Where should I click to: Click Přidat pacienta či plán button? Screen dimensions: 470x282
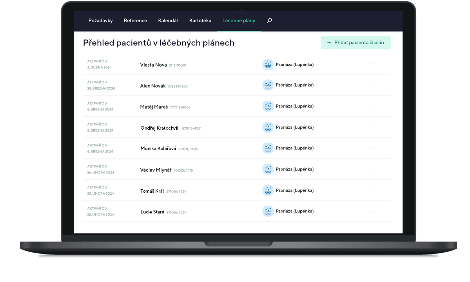click(x=356, y=43)
